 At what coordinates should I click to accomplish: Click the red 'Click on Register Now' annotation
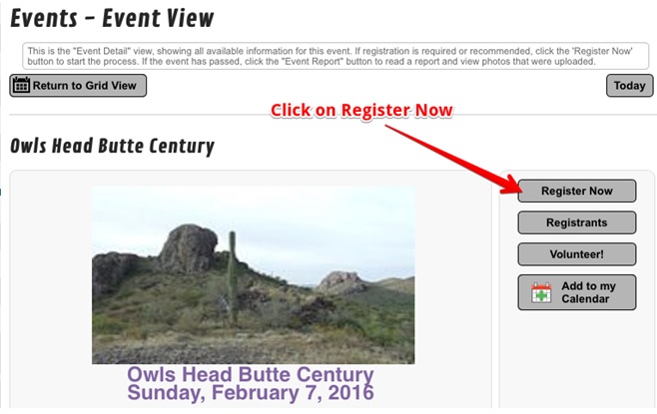click(x=361, y=110)
